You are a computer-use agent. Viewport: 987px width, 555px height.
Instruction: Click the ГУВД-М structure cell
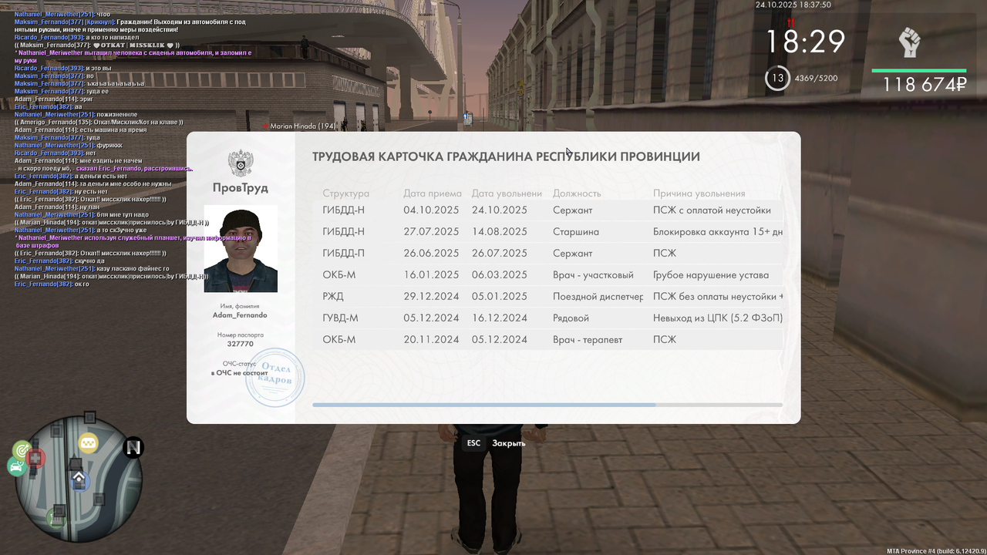pyautogui.click(x=340, y=318)
